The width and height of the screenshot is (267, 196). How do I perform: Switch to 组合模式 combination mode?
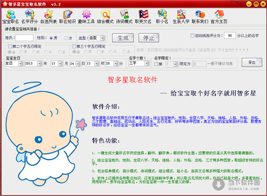pos(105,17)
